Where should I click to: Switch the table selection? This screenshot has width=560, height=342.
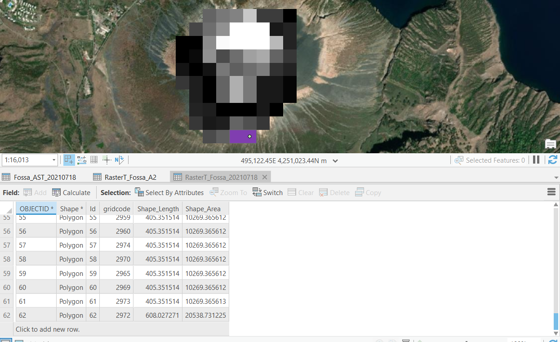[267, 192]
